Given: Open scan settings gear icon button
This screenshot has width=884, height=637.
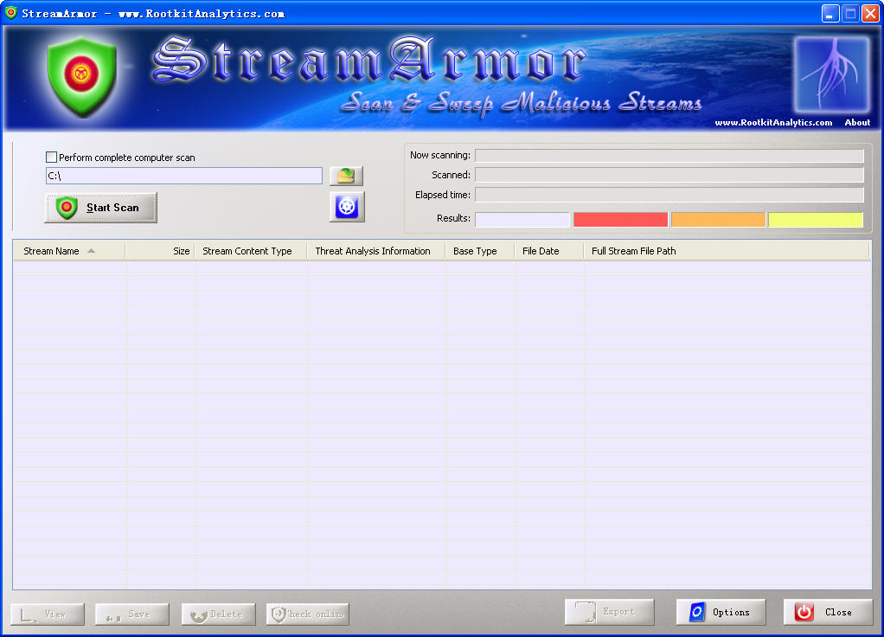Looking at the screenshot, I should pos(347,207).
